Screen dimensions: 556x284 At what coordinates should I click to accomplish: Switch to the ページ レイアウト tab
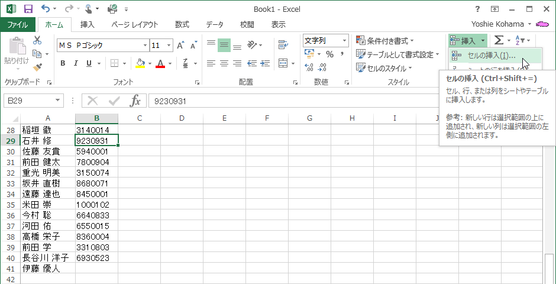coord(134,24)
